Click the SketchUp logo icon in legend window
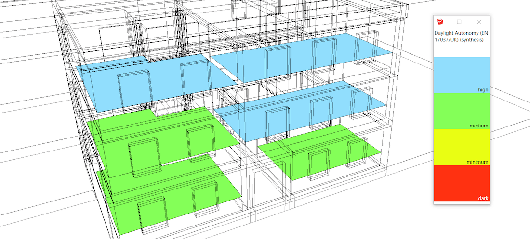 (440, 22)
